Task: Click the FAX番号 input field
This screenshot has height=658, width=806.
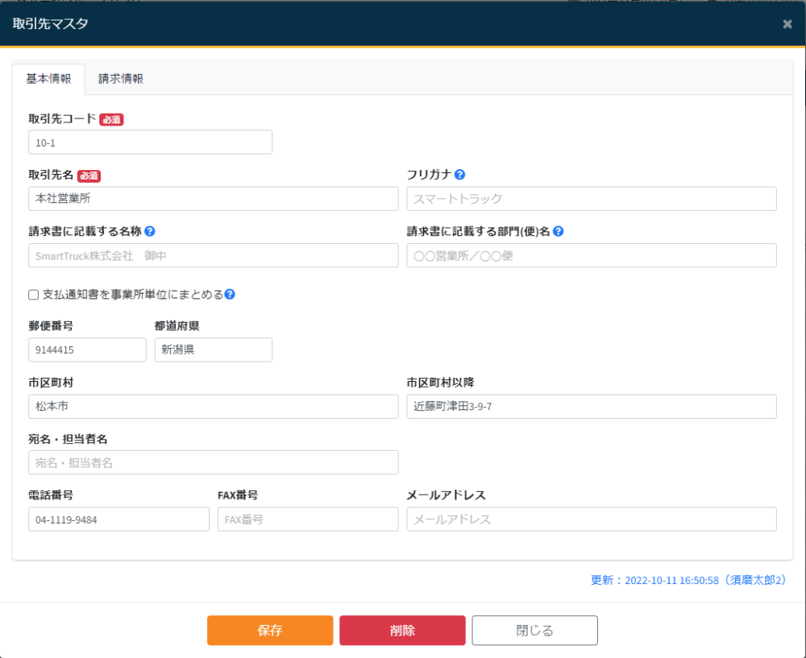Action: click(x=307, y=519)
